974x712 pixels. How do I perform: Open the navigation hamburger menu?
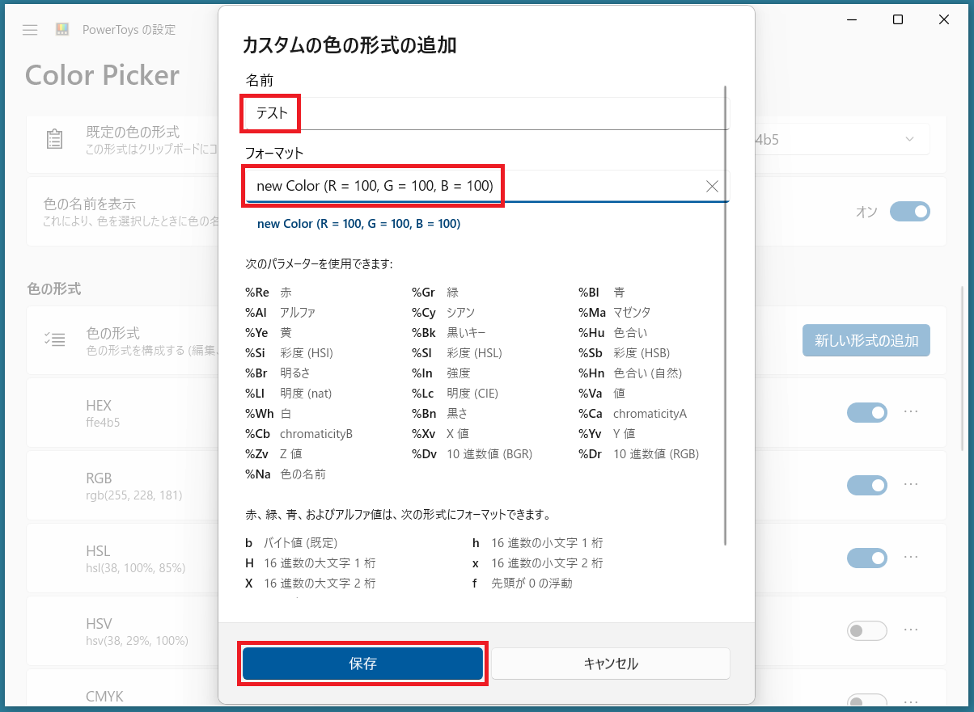(x=30, y=30)
